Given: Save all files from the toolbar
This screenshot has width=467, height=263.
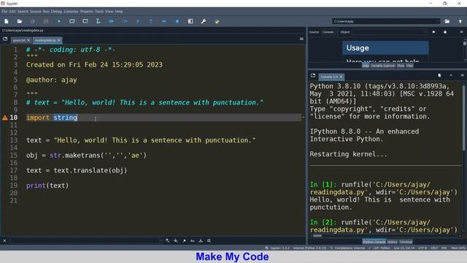Looking at the screenshot, I should (45, 21).
